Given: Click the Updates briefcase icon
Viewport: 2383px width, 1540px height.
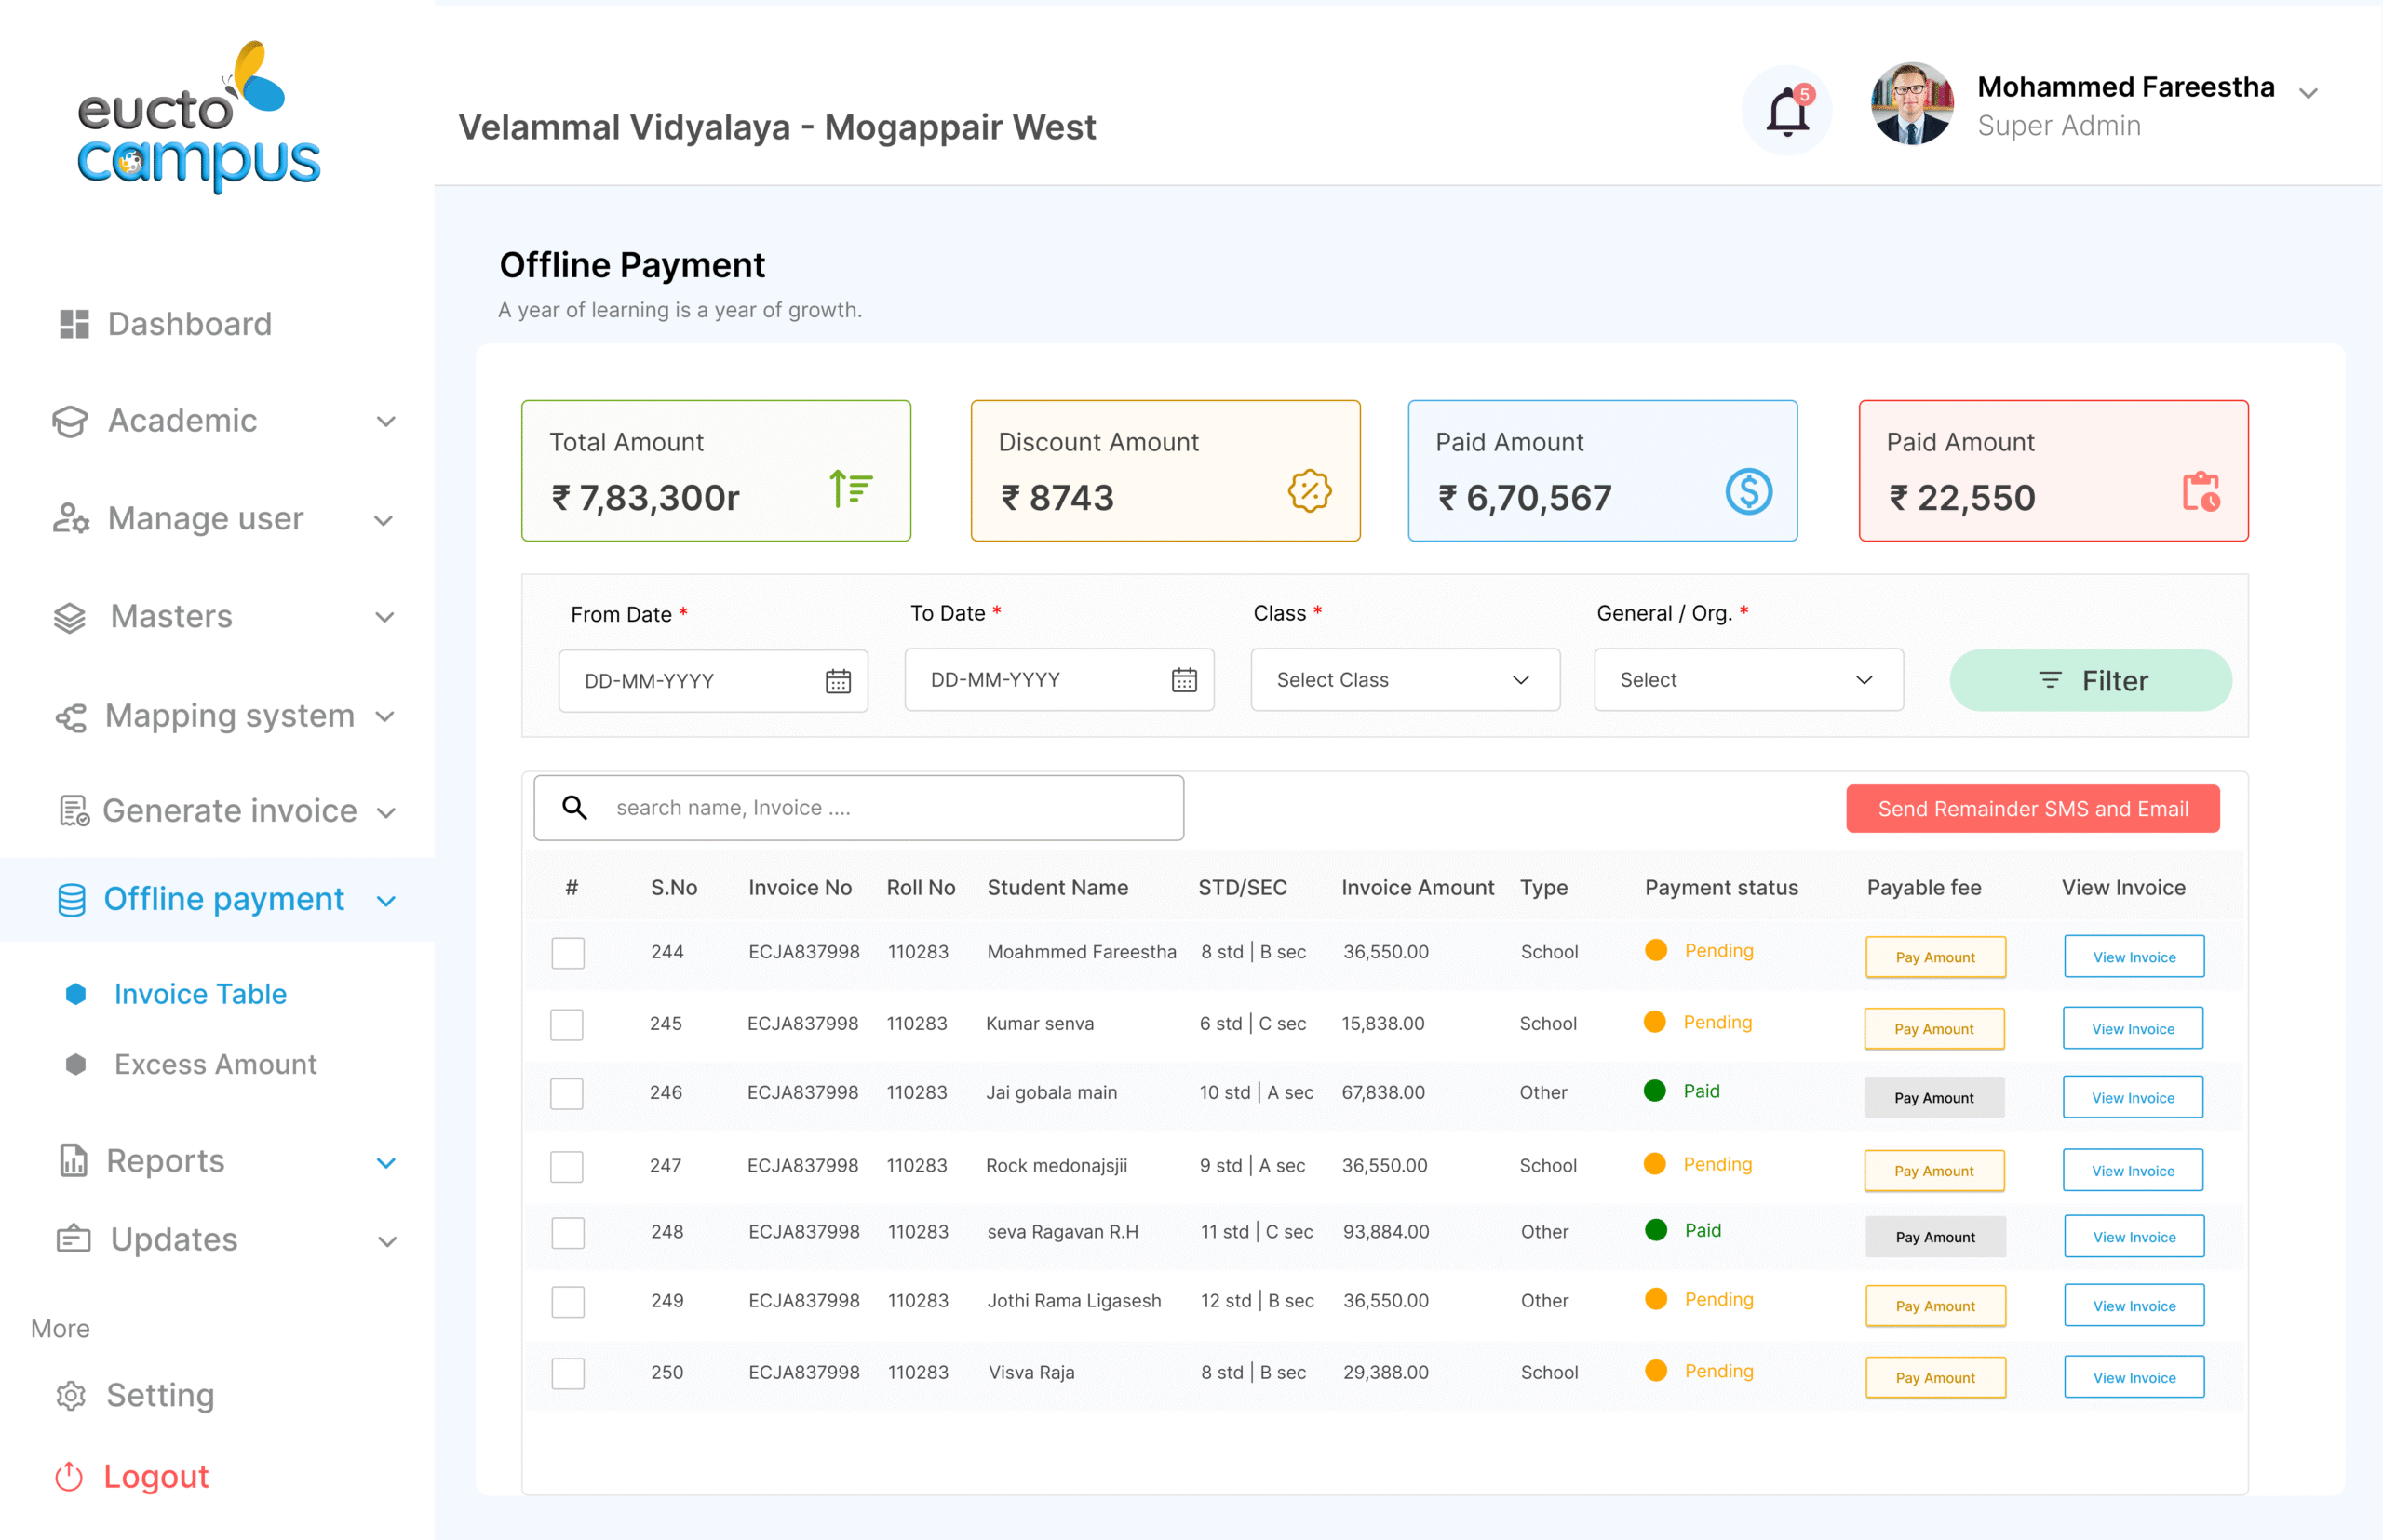Looking at the screenshot, I should point(73,1239).
